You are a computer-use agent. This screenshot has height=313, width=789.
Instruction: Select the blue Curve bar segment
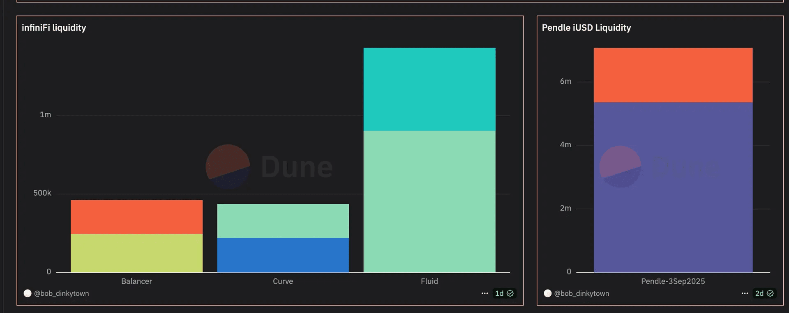(283, 255)
